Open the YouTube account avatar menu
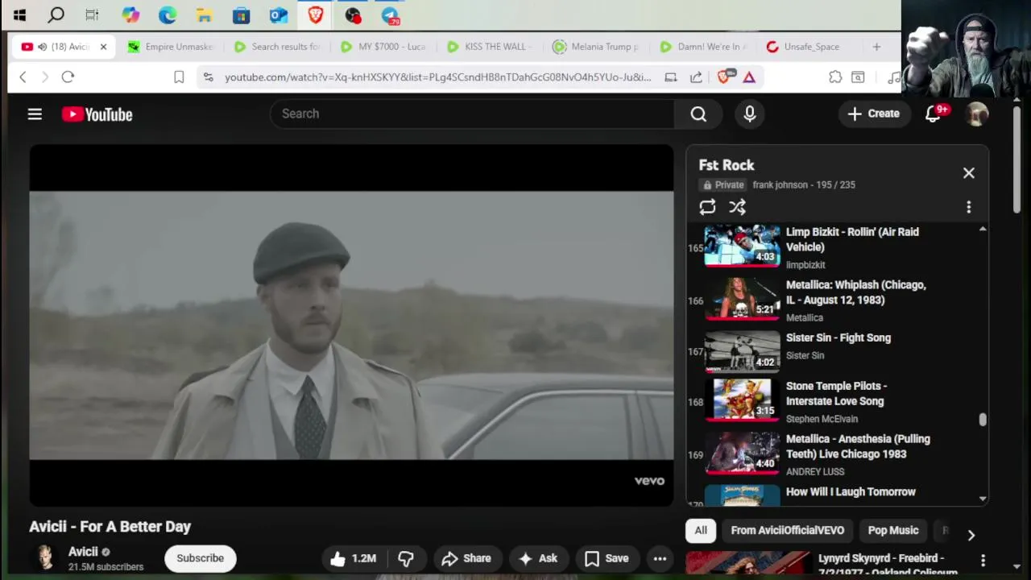The image size is (1031, 580). (x=977, y=114)
